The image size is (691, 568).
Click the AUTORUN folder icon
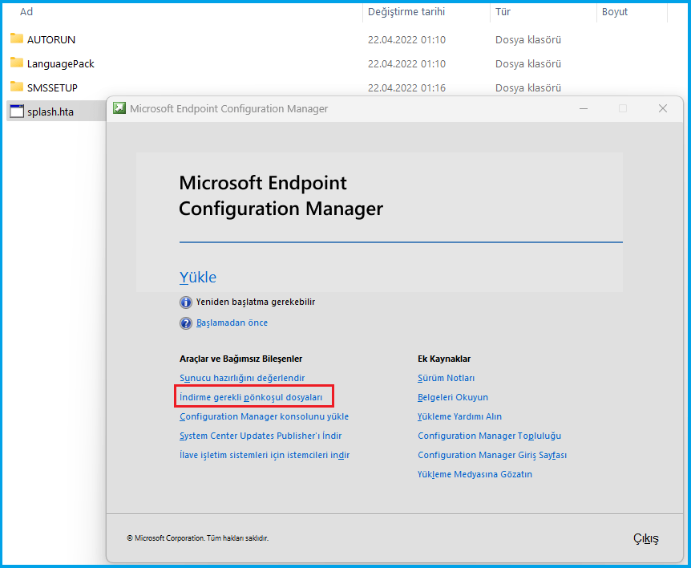[x=17, y=39]
